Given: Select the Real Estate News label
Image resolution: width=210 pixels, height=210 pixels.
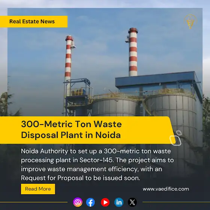Looking at the screenshot, I should [32, 21].
